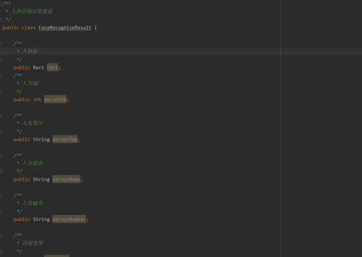Click the Rect type in rect declaration
362x257 pixels.
[38, 68]
